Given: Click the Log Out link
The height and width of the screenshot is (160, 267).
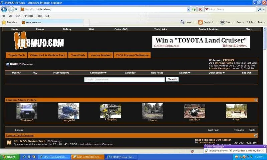Looking at the screenshot, I should (246, 73).
